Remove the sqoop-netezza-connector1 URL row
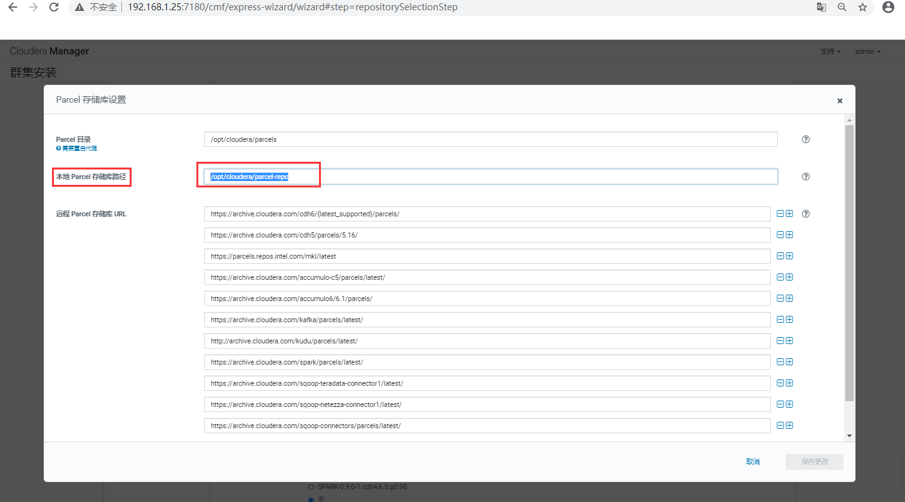 point(780,404)
